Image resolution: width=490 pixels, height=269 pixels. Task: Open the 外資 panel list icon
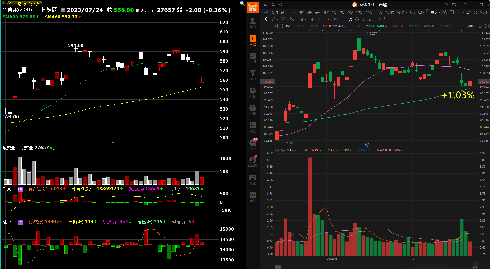[x=20, y=189]
